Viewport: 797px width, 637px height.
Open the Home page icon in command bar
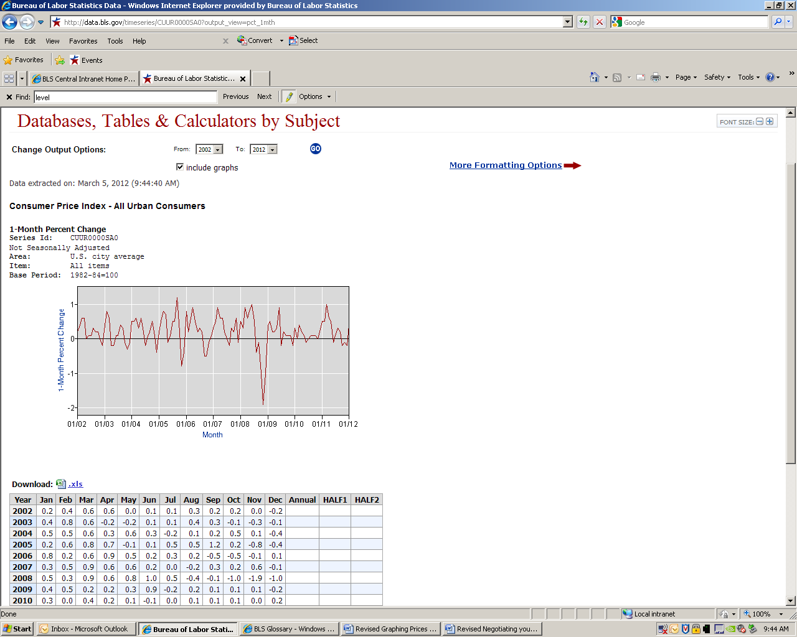tap(595, 77)
